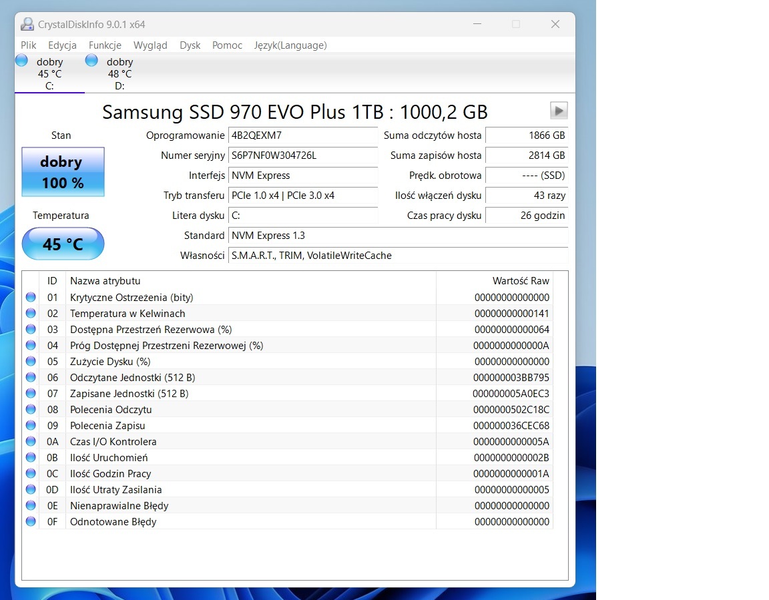Select the Dostępna Przestrzeń Rezerwowa (%) row
Image resolution: width=769 pixels, height=600 pixels.
(288, 330)
